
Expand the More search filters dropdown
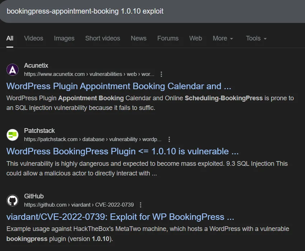[x=223, y=38]
